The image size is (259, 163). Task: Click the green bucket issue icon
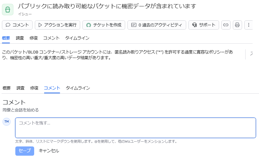[8, 10]
